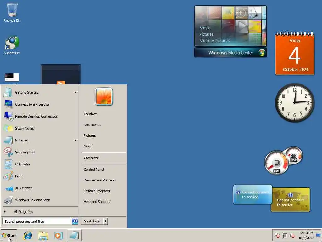Click the Shut down button

(92, 221)
